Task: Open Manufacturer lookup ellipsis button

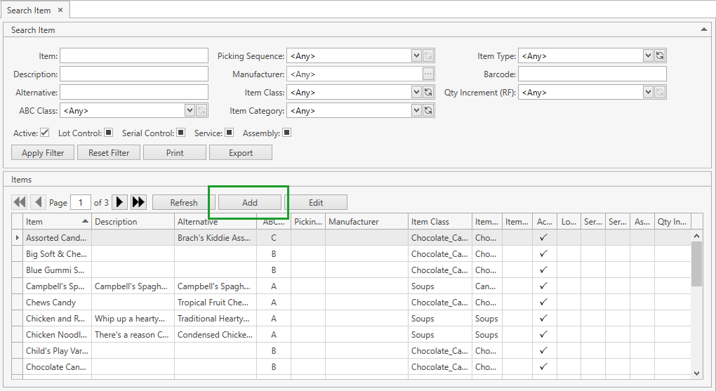Action: pyautogui.click(x=428, y=74)
